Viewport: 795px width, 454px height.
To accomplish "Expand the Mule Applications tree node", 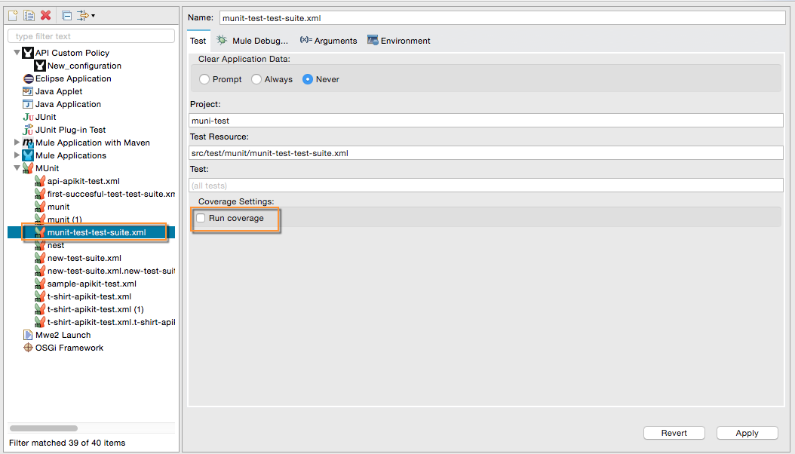I will (x=17, y=155).
